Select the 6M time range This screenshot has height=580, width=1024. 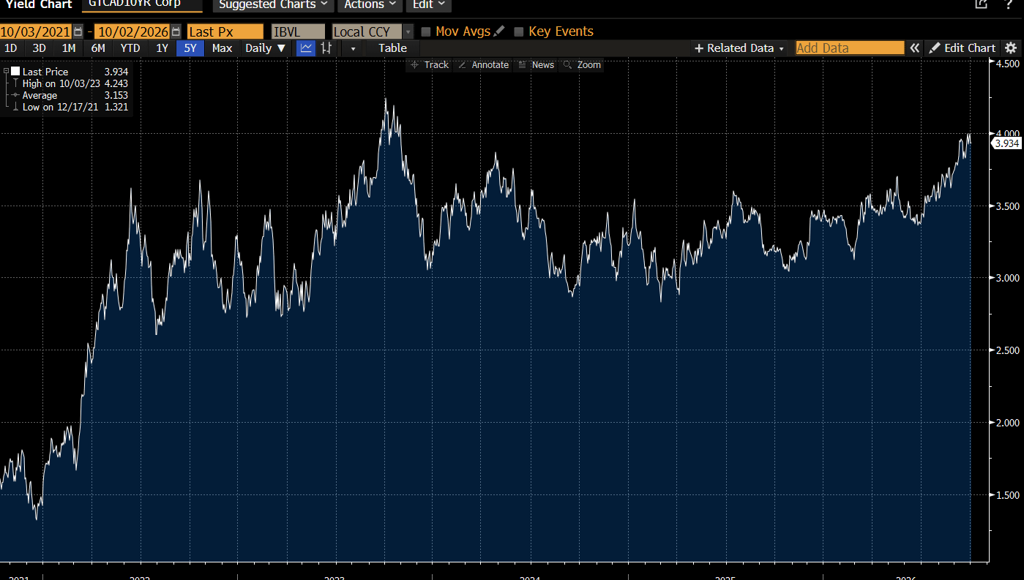click(98, 48)
